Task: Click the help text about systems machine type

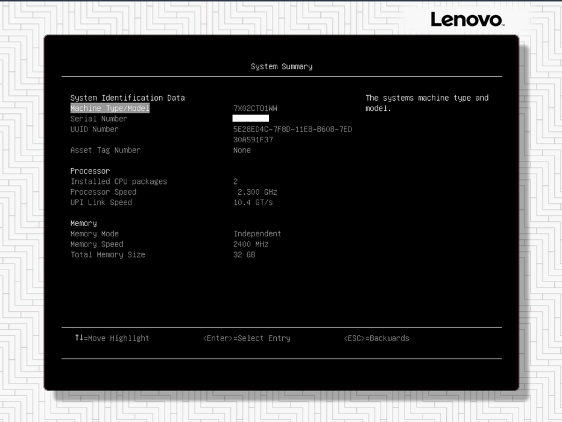Action: [427, 103]
